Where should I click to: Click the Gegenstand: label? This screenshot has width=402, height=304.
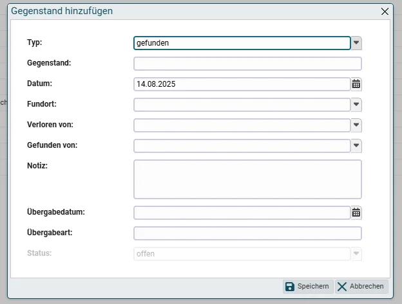point(49,63)
